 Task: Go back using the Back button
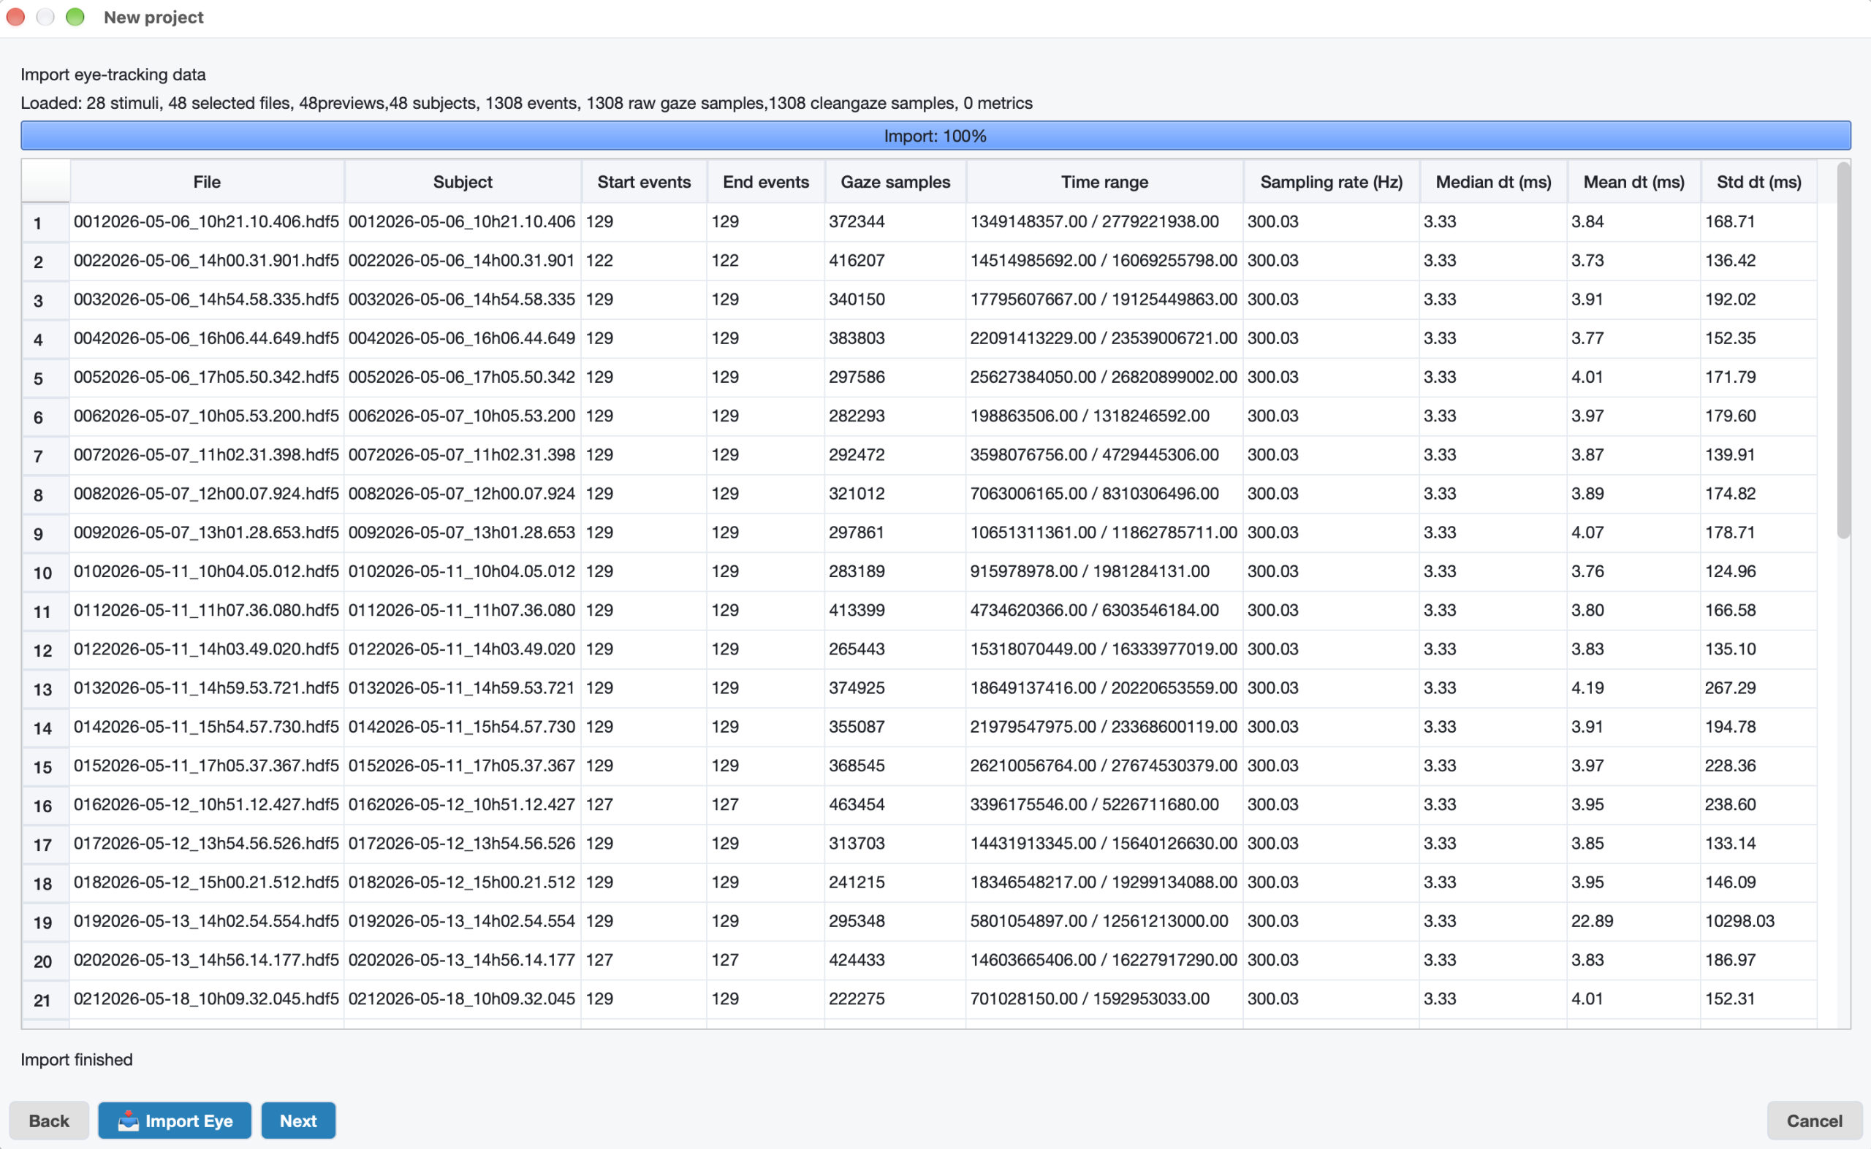click(49, 1121)
